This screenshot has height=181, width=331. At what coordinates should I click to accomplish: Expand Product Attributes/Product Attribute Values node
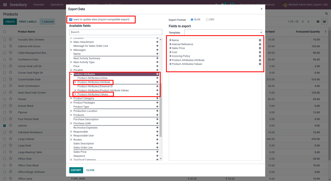[x=75, y=90]
